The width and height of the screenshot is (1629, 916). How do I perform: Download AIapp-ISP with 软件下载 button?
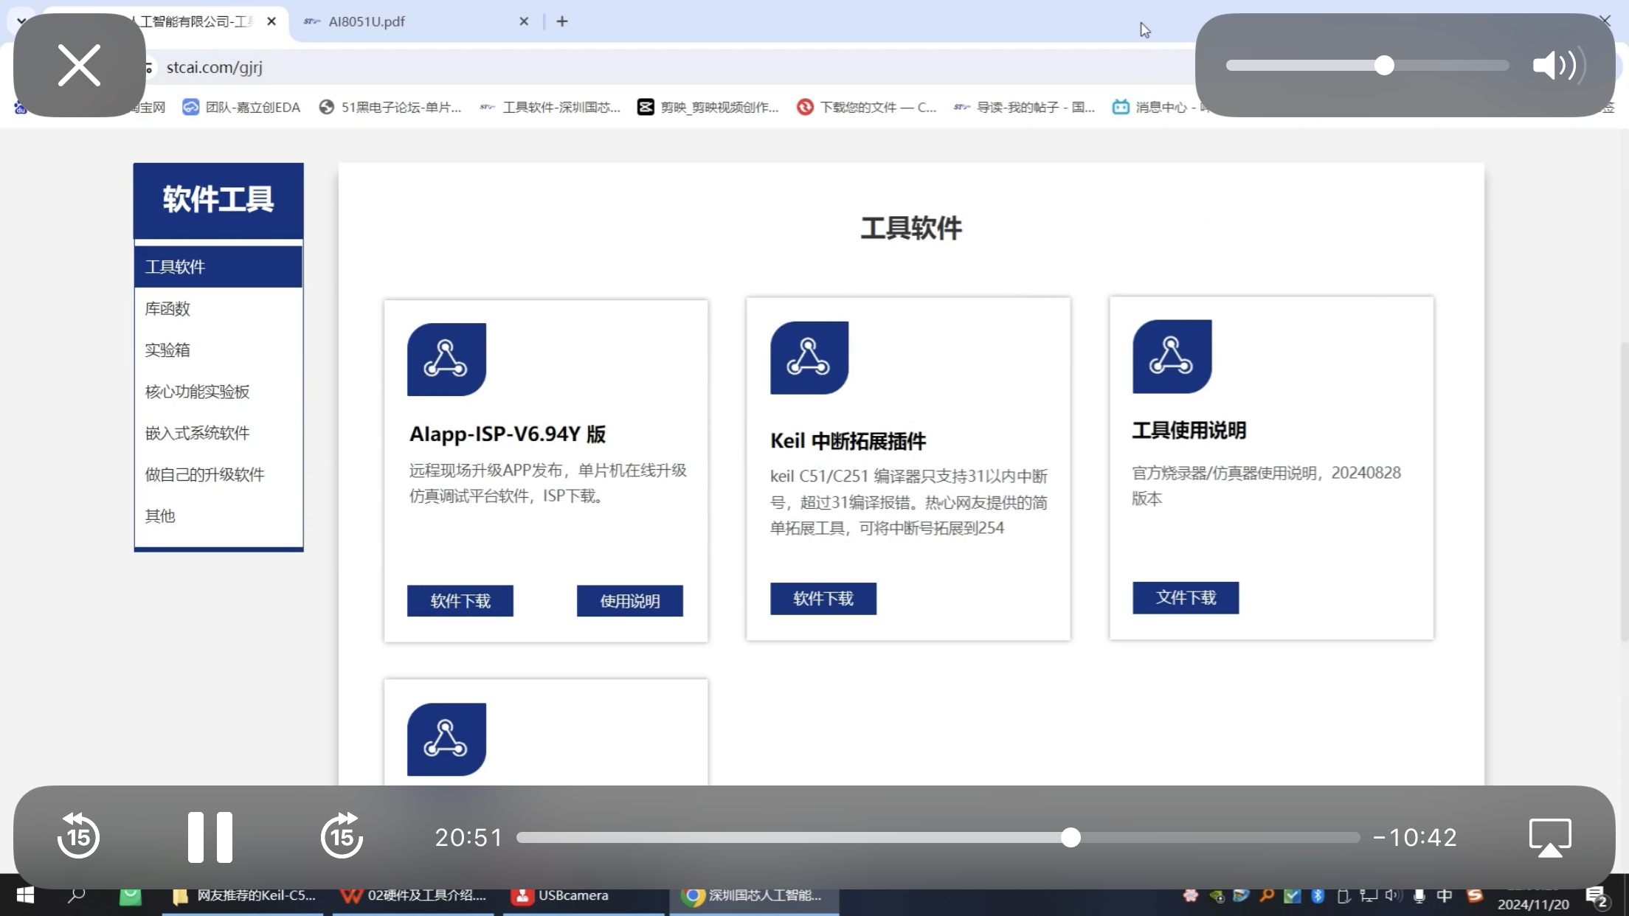point(460,601)
